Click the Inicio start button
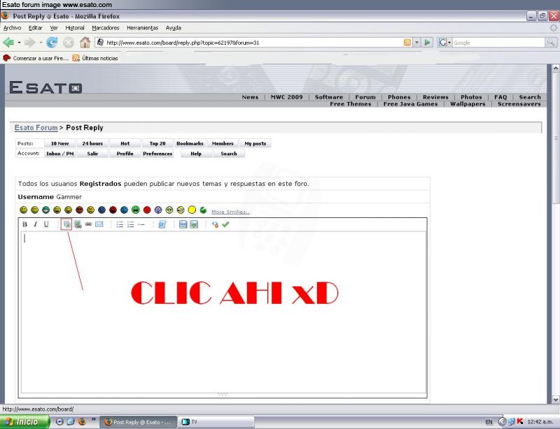This screenshot has width=560, height=429. 24,422
